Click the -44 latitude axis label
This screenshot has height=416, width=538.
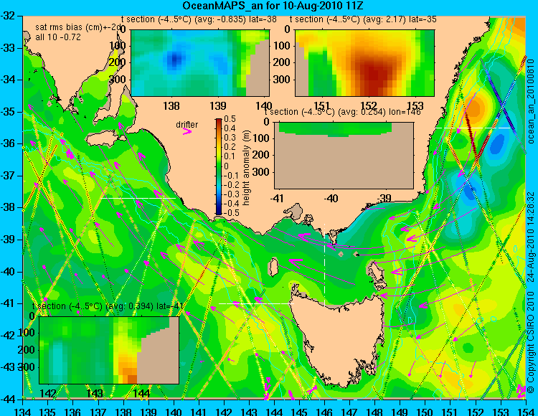click(9, 400)
